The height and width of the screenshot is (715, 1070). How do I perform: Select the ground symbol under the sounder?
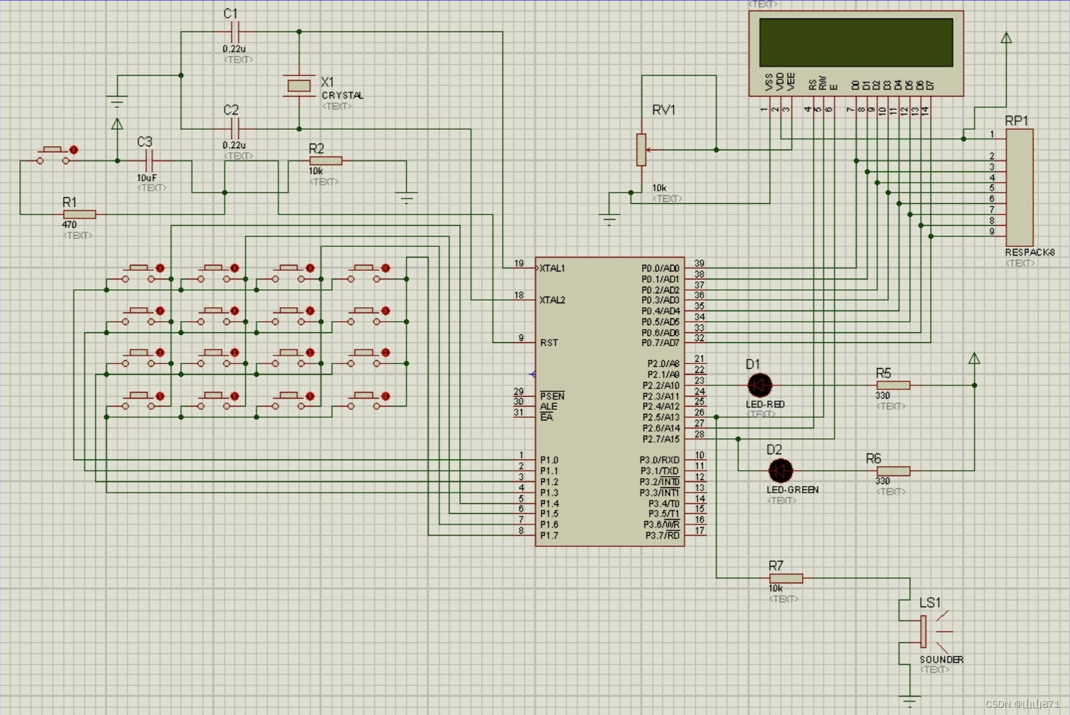pyautogui.click(x=910, y=702)
